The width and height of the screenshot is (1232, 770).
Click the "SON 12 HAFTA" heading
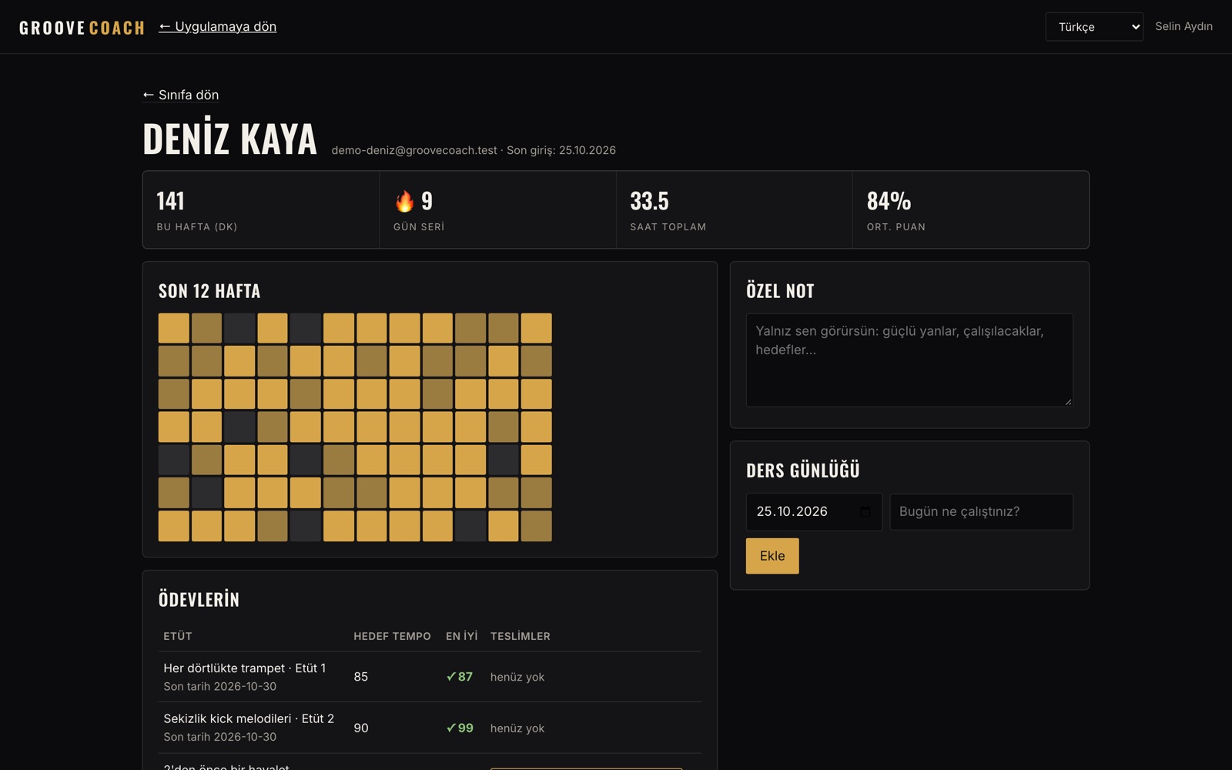pos(209,291)
